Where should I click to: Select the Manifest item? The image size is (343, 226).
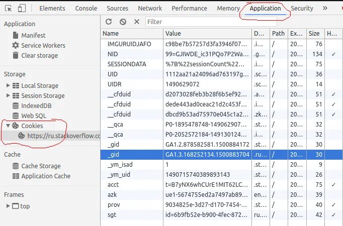(33, 35)
